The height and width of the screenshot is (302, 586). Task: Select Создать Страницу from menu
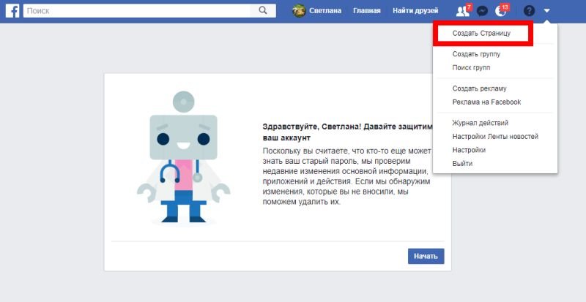coord(481,34)
